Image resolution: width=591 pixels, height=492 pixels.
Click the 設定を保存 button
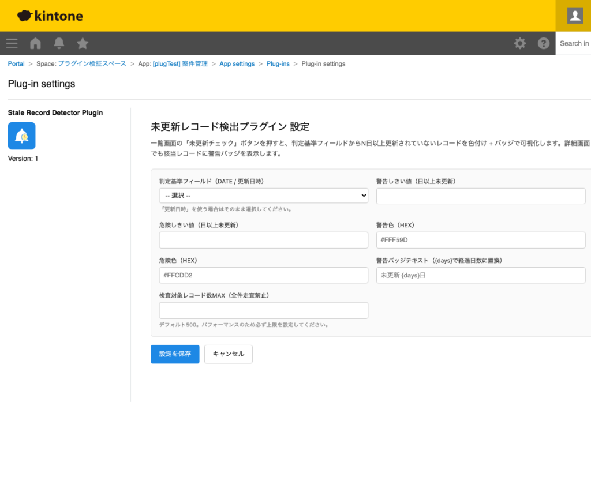[x=174, y=354]
